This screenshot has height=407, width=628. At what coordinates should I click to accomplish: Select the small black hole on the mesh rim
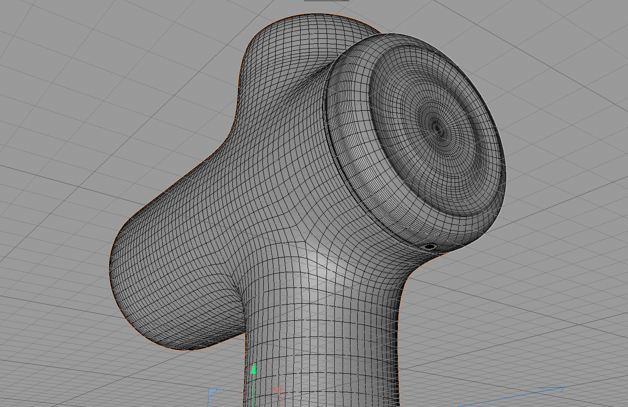[x=430, y=247]
